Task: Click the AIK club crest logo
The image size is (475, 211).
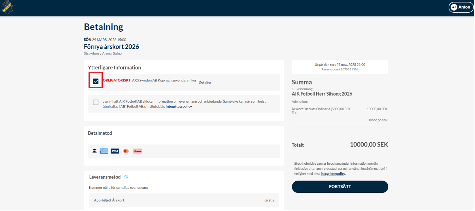Action: 7,7
